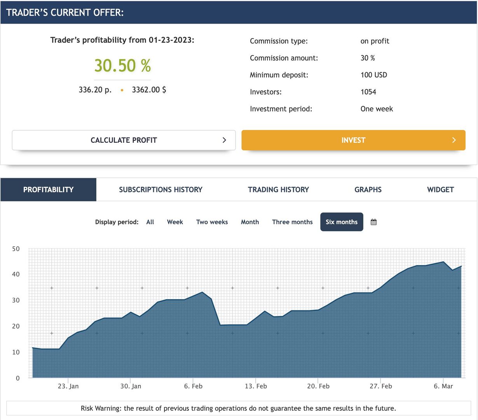Image resolution: width=478 pixels, height=420 pixels.
Task: Open the calendar date picker icon
Action: pos(373,222)
